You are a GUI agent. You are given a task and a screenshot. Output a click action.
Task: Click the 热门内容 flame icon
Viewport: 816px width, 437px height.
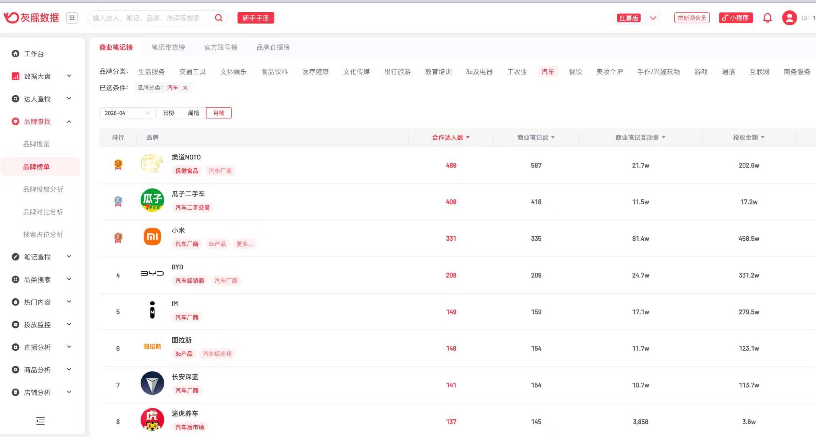pos(15,302)
